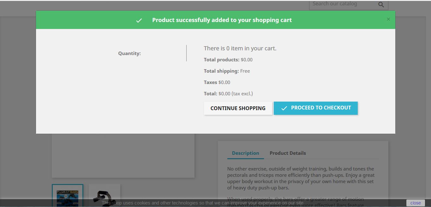Switch to the Product Details tab

[x=287, y=153]
